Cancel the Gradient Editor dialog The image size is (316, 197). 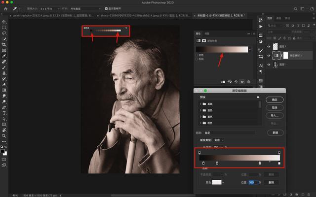tap(275, 107)
